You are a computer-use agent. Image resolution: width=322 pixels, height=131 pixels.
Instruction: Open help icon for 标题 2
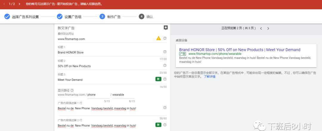point(165,65)
